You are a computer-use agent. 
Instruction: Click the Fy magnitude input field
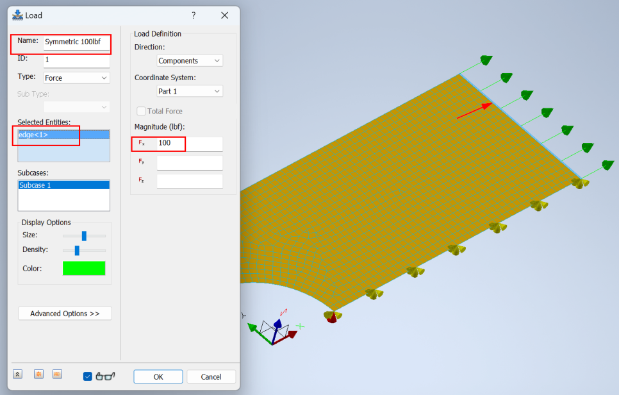point(190,163)
